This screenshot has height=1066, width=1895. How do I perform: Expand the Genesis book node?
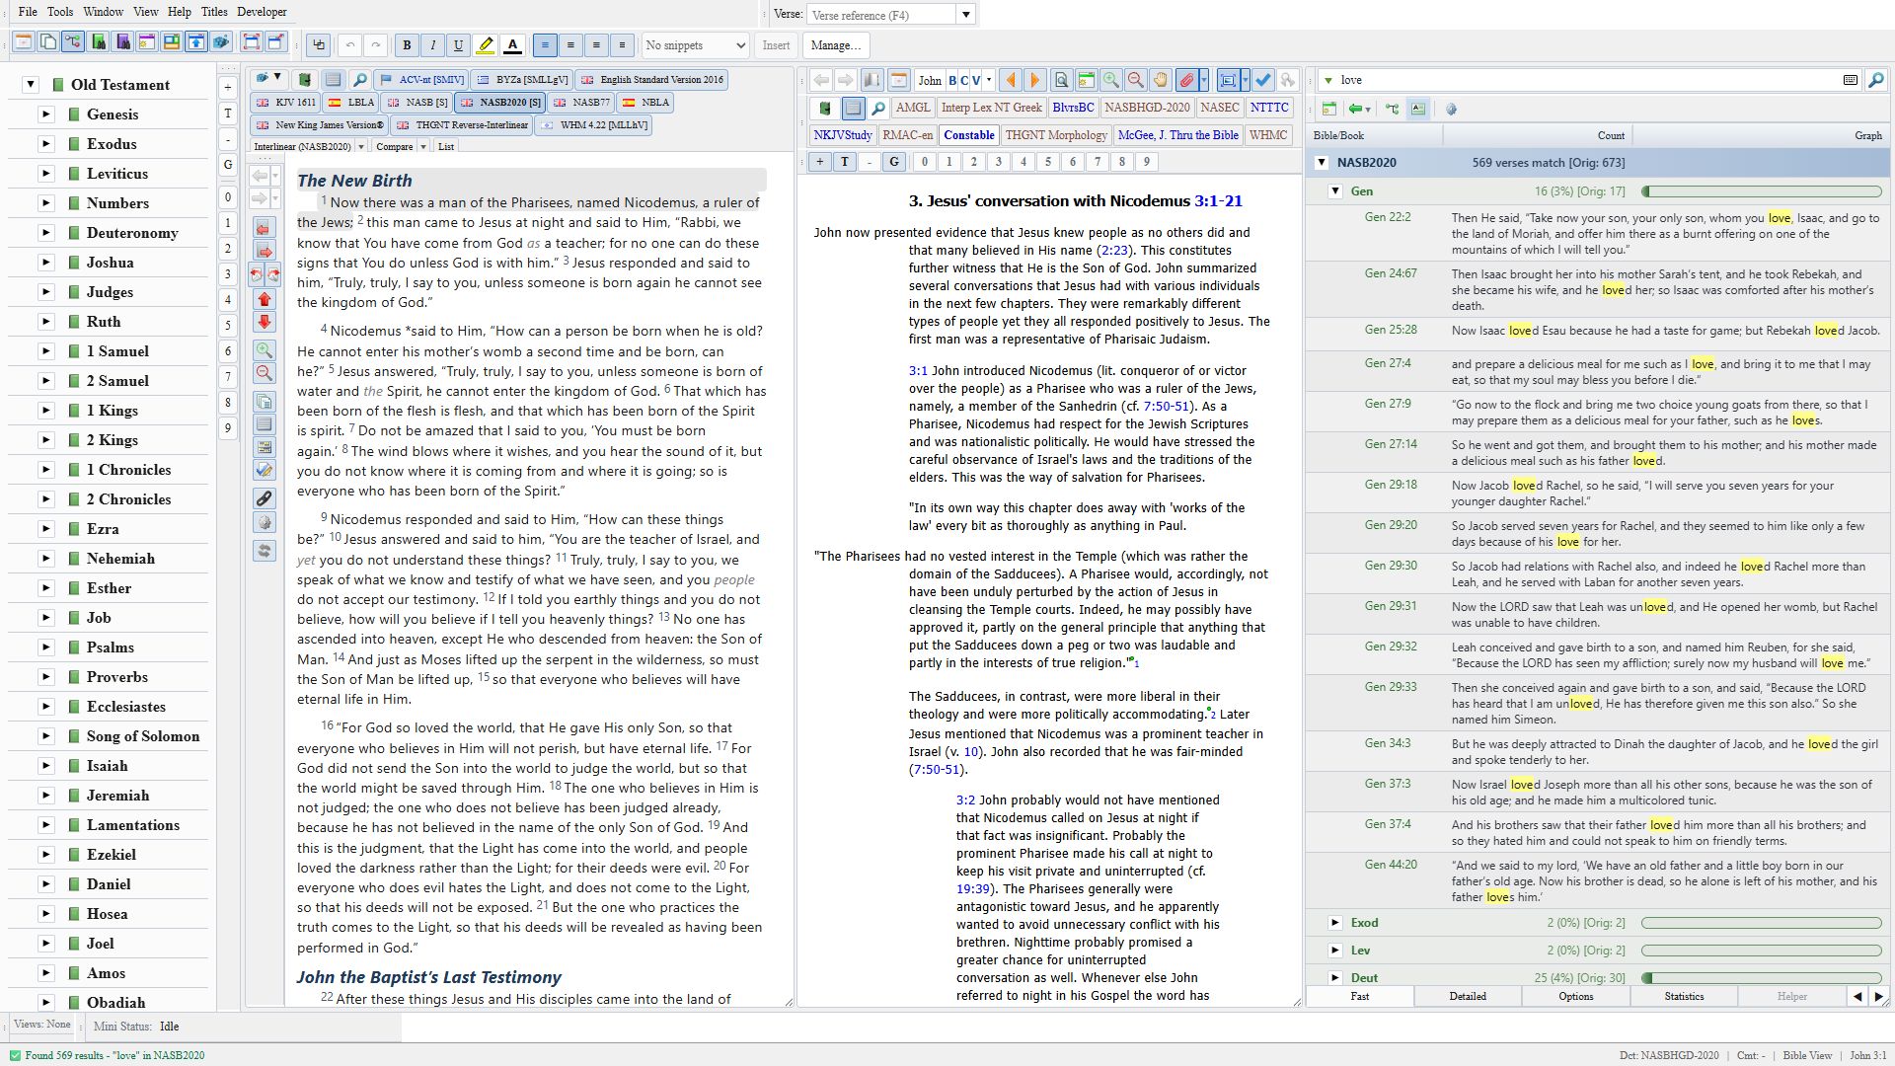coord(45,114)
